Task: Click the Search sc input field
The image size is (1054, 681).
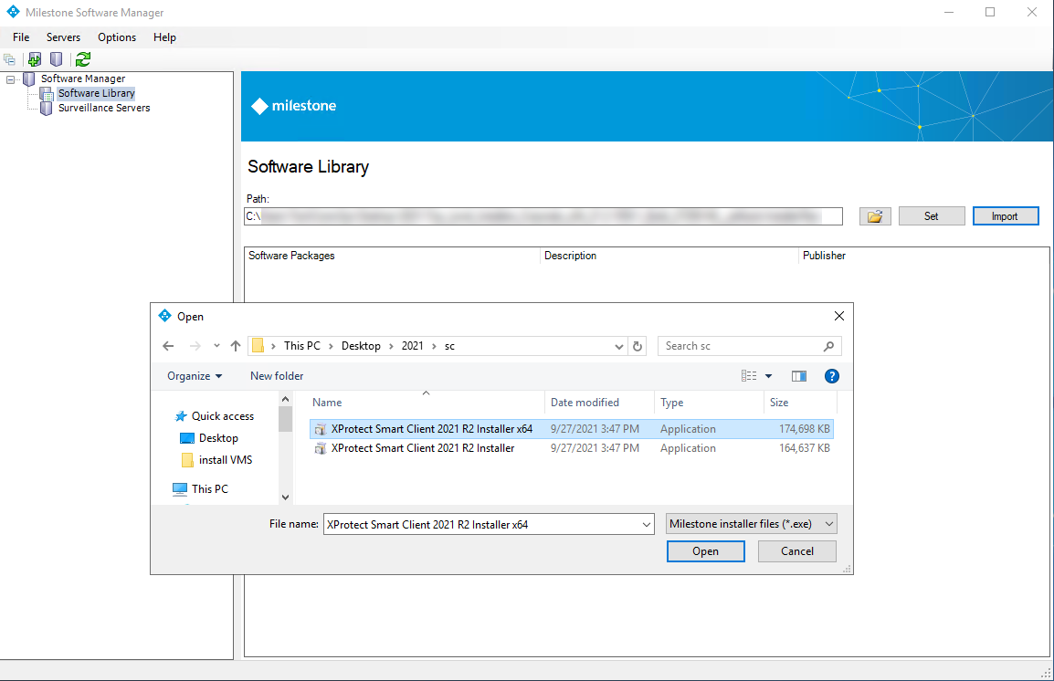Action: (x=740, y=346)
